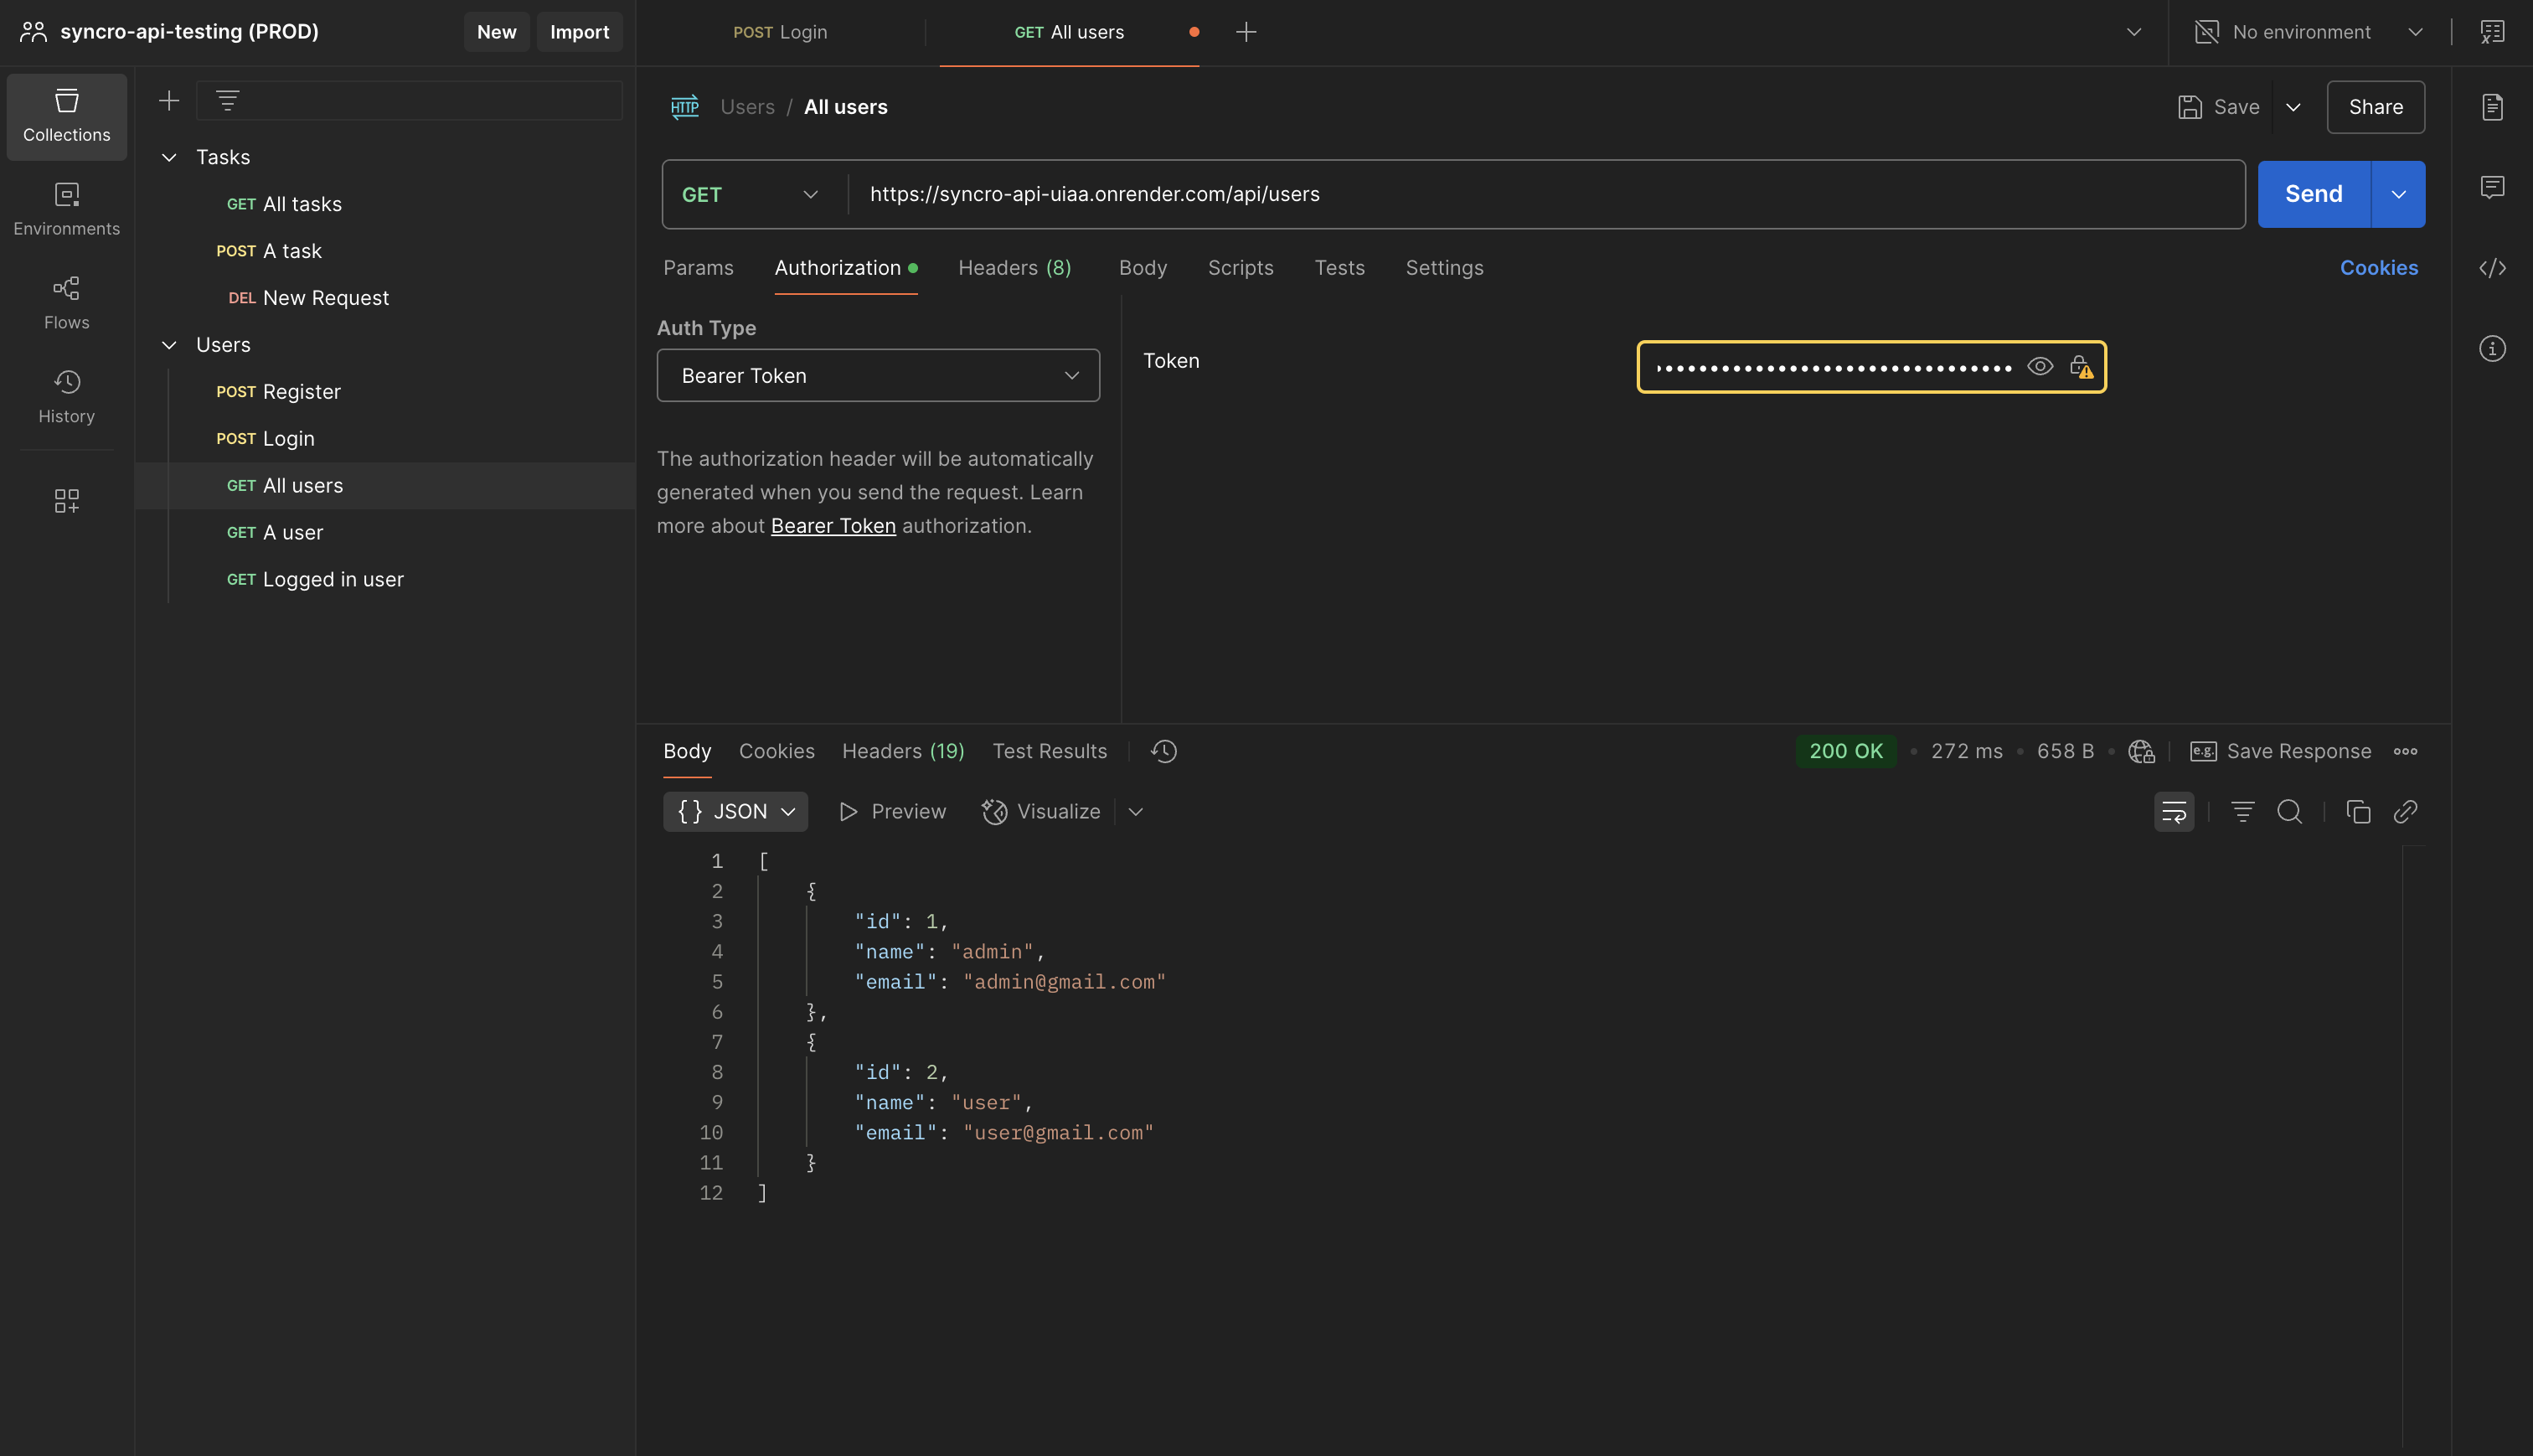Open the DEL New Request item
Image resolution: width=2533 pixels, height=1456 pixels.
309,298
